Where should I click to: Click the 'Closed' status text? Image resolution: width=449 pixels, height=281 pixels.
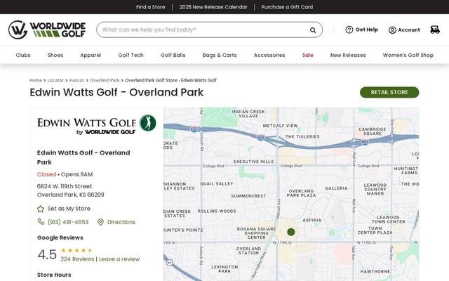point(46,174)
